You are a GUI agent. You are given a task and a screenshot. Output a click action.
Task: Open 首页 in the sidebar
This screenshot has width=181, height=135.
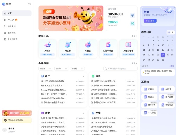(17, 13)
